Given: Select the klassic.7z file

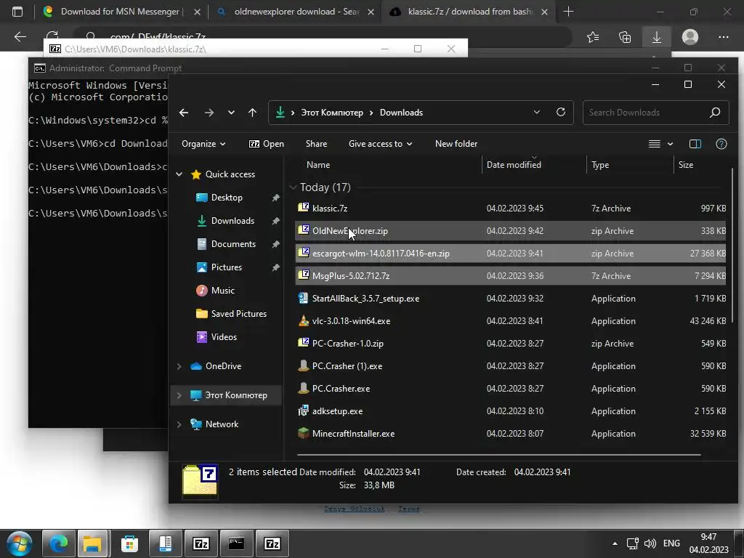Looking at the screenshot, I should click(x=511, y=209).
